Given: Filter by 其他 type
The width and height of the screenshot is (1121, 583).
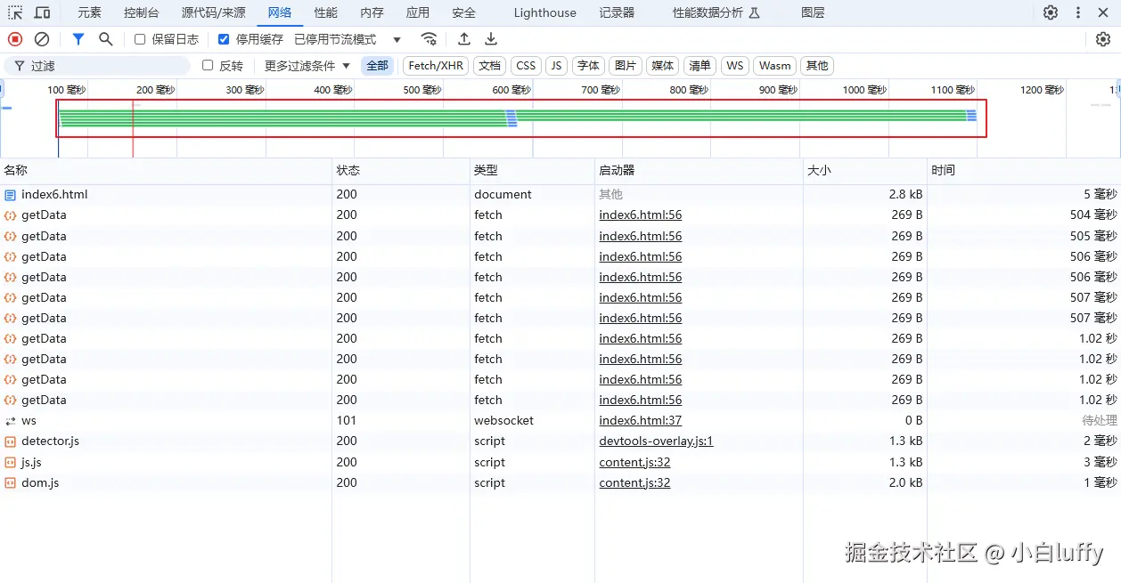Looking at the screenshot, I should [816, 66].
